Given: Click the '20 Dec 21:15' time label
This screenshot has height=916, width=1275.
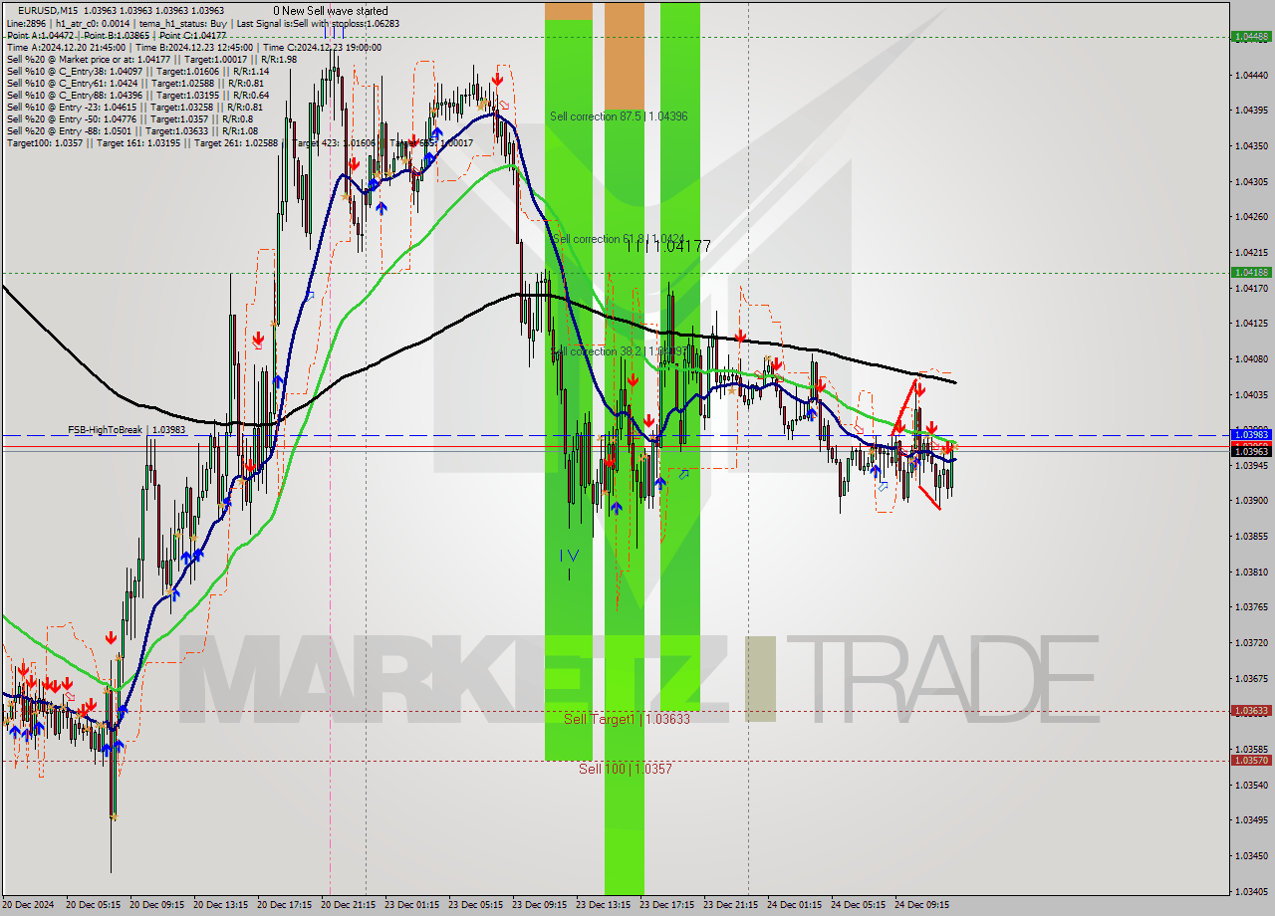Looking at the screenshot, I should point(348,905).
